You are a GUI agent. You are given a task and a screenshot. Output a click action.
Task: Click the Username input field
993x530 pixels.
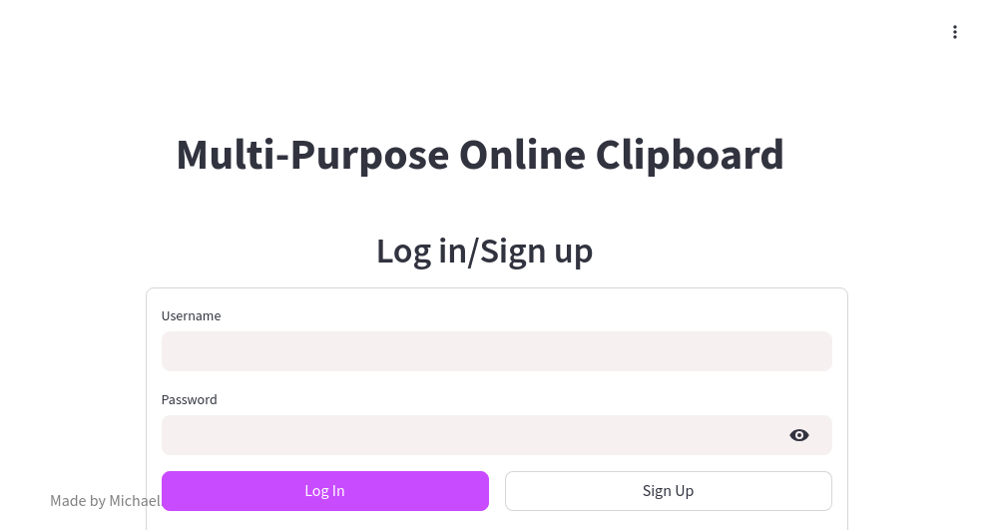click(x=496, y=351)
